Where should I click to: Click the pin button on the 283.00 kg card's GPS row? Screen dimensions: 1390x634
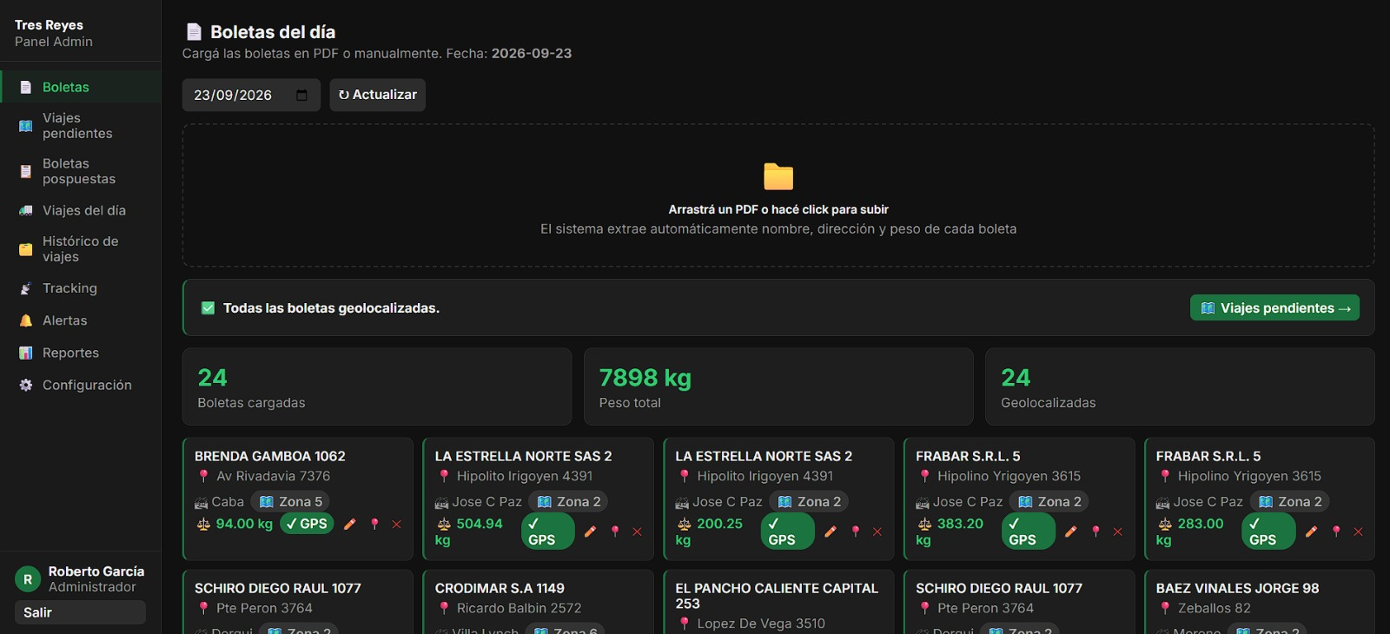click(x=1336, y=532)
